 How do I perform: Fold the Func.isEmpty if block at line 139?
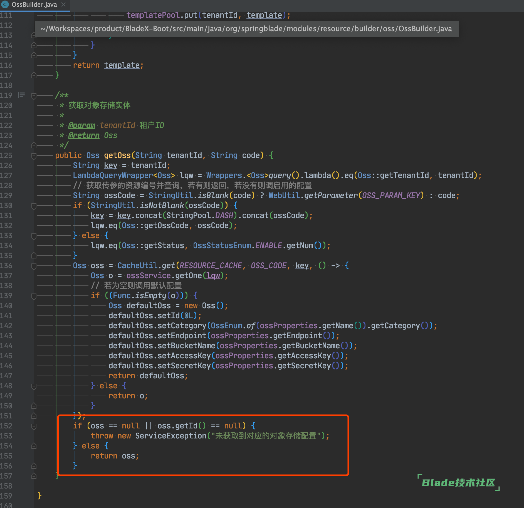click(34, 296)
